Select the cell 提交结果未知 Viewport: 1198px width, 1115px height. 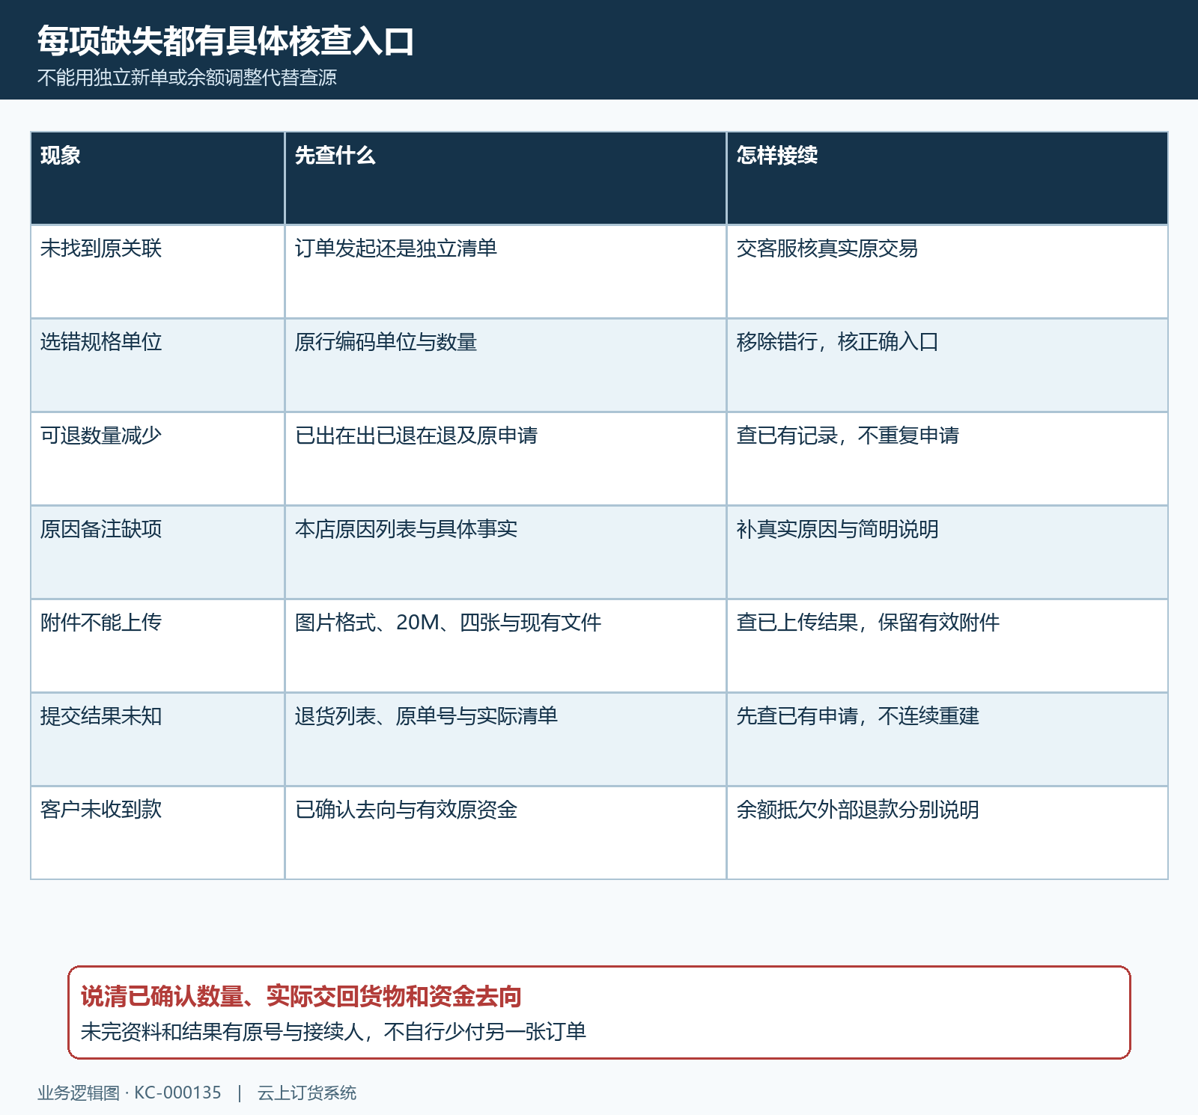[157, 739]
